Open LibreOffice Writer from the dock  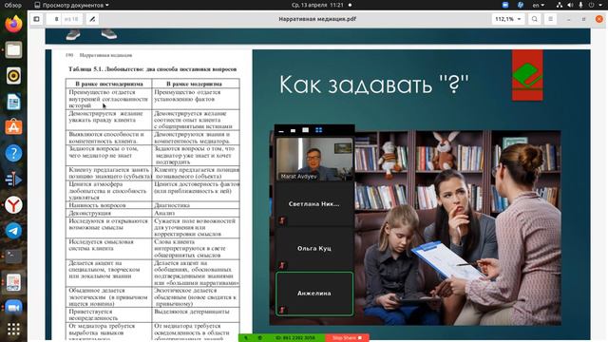click(13, 102)
